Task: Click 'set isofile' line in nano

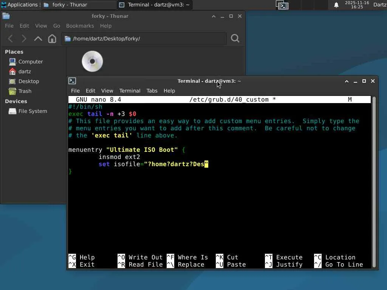Action: coord(153,164)
